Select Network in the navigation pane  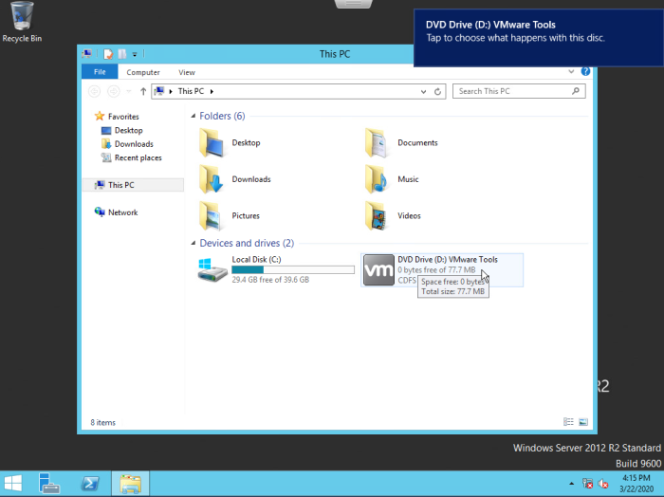(x=122, y=212)
